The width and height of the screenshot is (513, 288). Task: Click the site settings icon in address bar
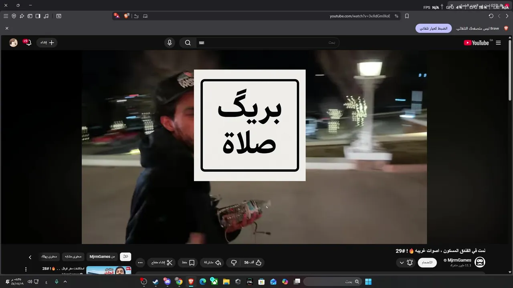click(x=396, y=16)
